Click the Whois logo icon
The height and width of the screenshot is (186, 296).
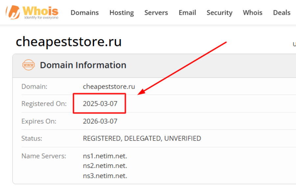tap(14, 12)
